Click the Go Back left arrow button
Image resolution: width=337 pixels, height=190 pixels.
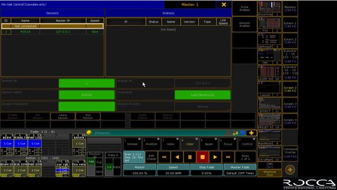point(177,157)
